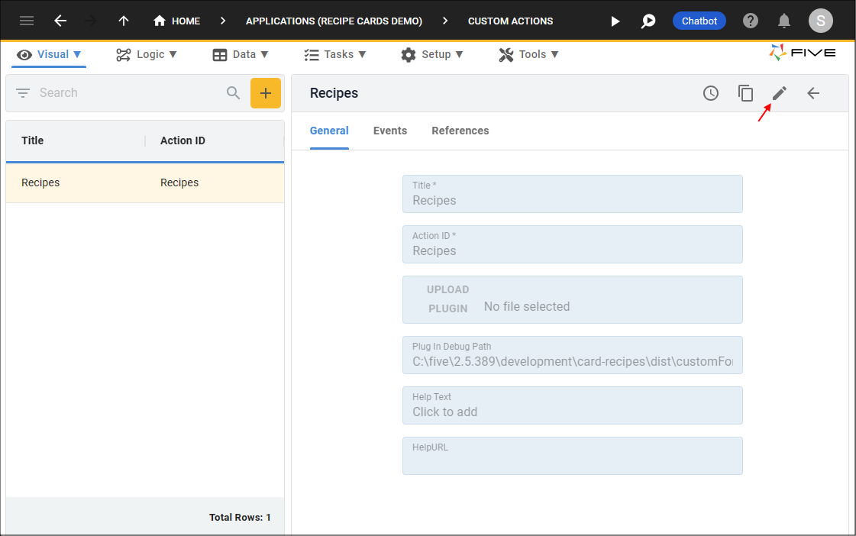856x536 pixels.
Task: Open help via question mark icon
Action: pos(751,21)
